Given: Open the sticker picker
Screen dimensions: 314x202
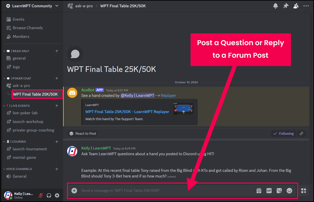Looking at the screenshot, I should pyautogui.click(x=279, y=190).
